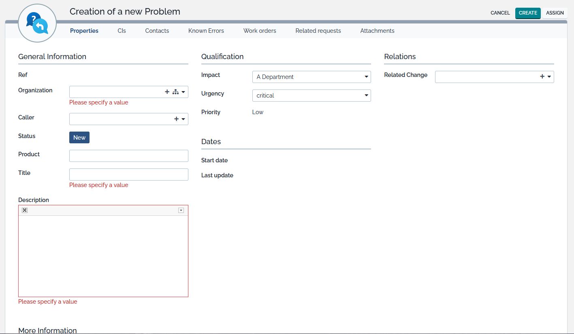
Task: Switch to the CIs tab
Action: coord(122,31)
